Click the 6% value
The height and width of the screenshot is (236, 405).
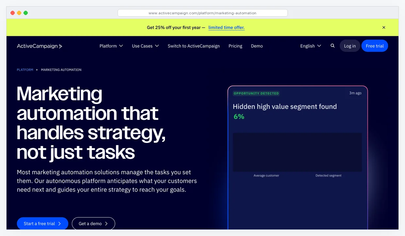[239, 117]
